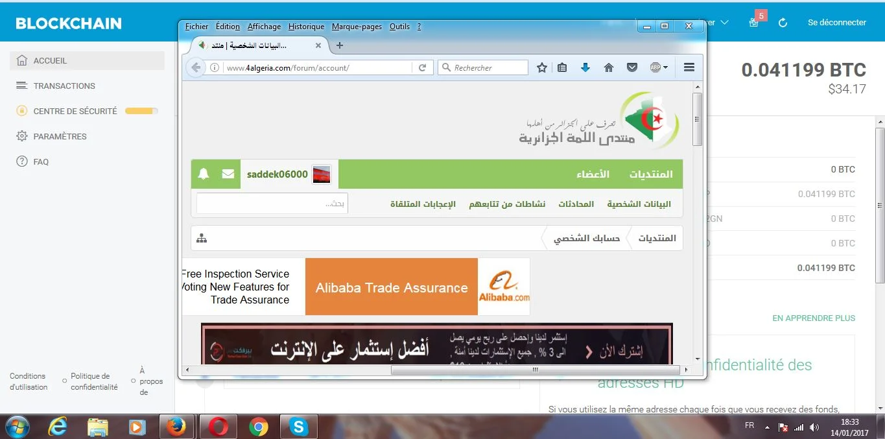Open the Opera browser in taskbar
Viewport: 885px width, 439px height.
click(218, 427)
